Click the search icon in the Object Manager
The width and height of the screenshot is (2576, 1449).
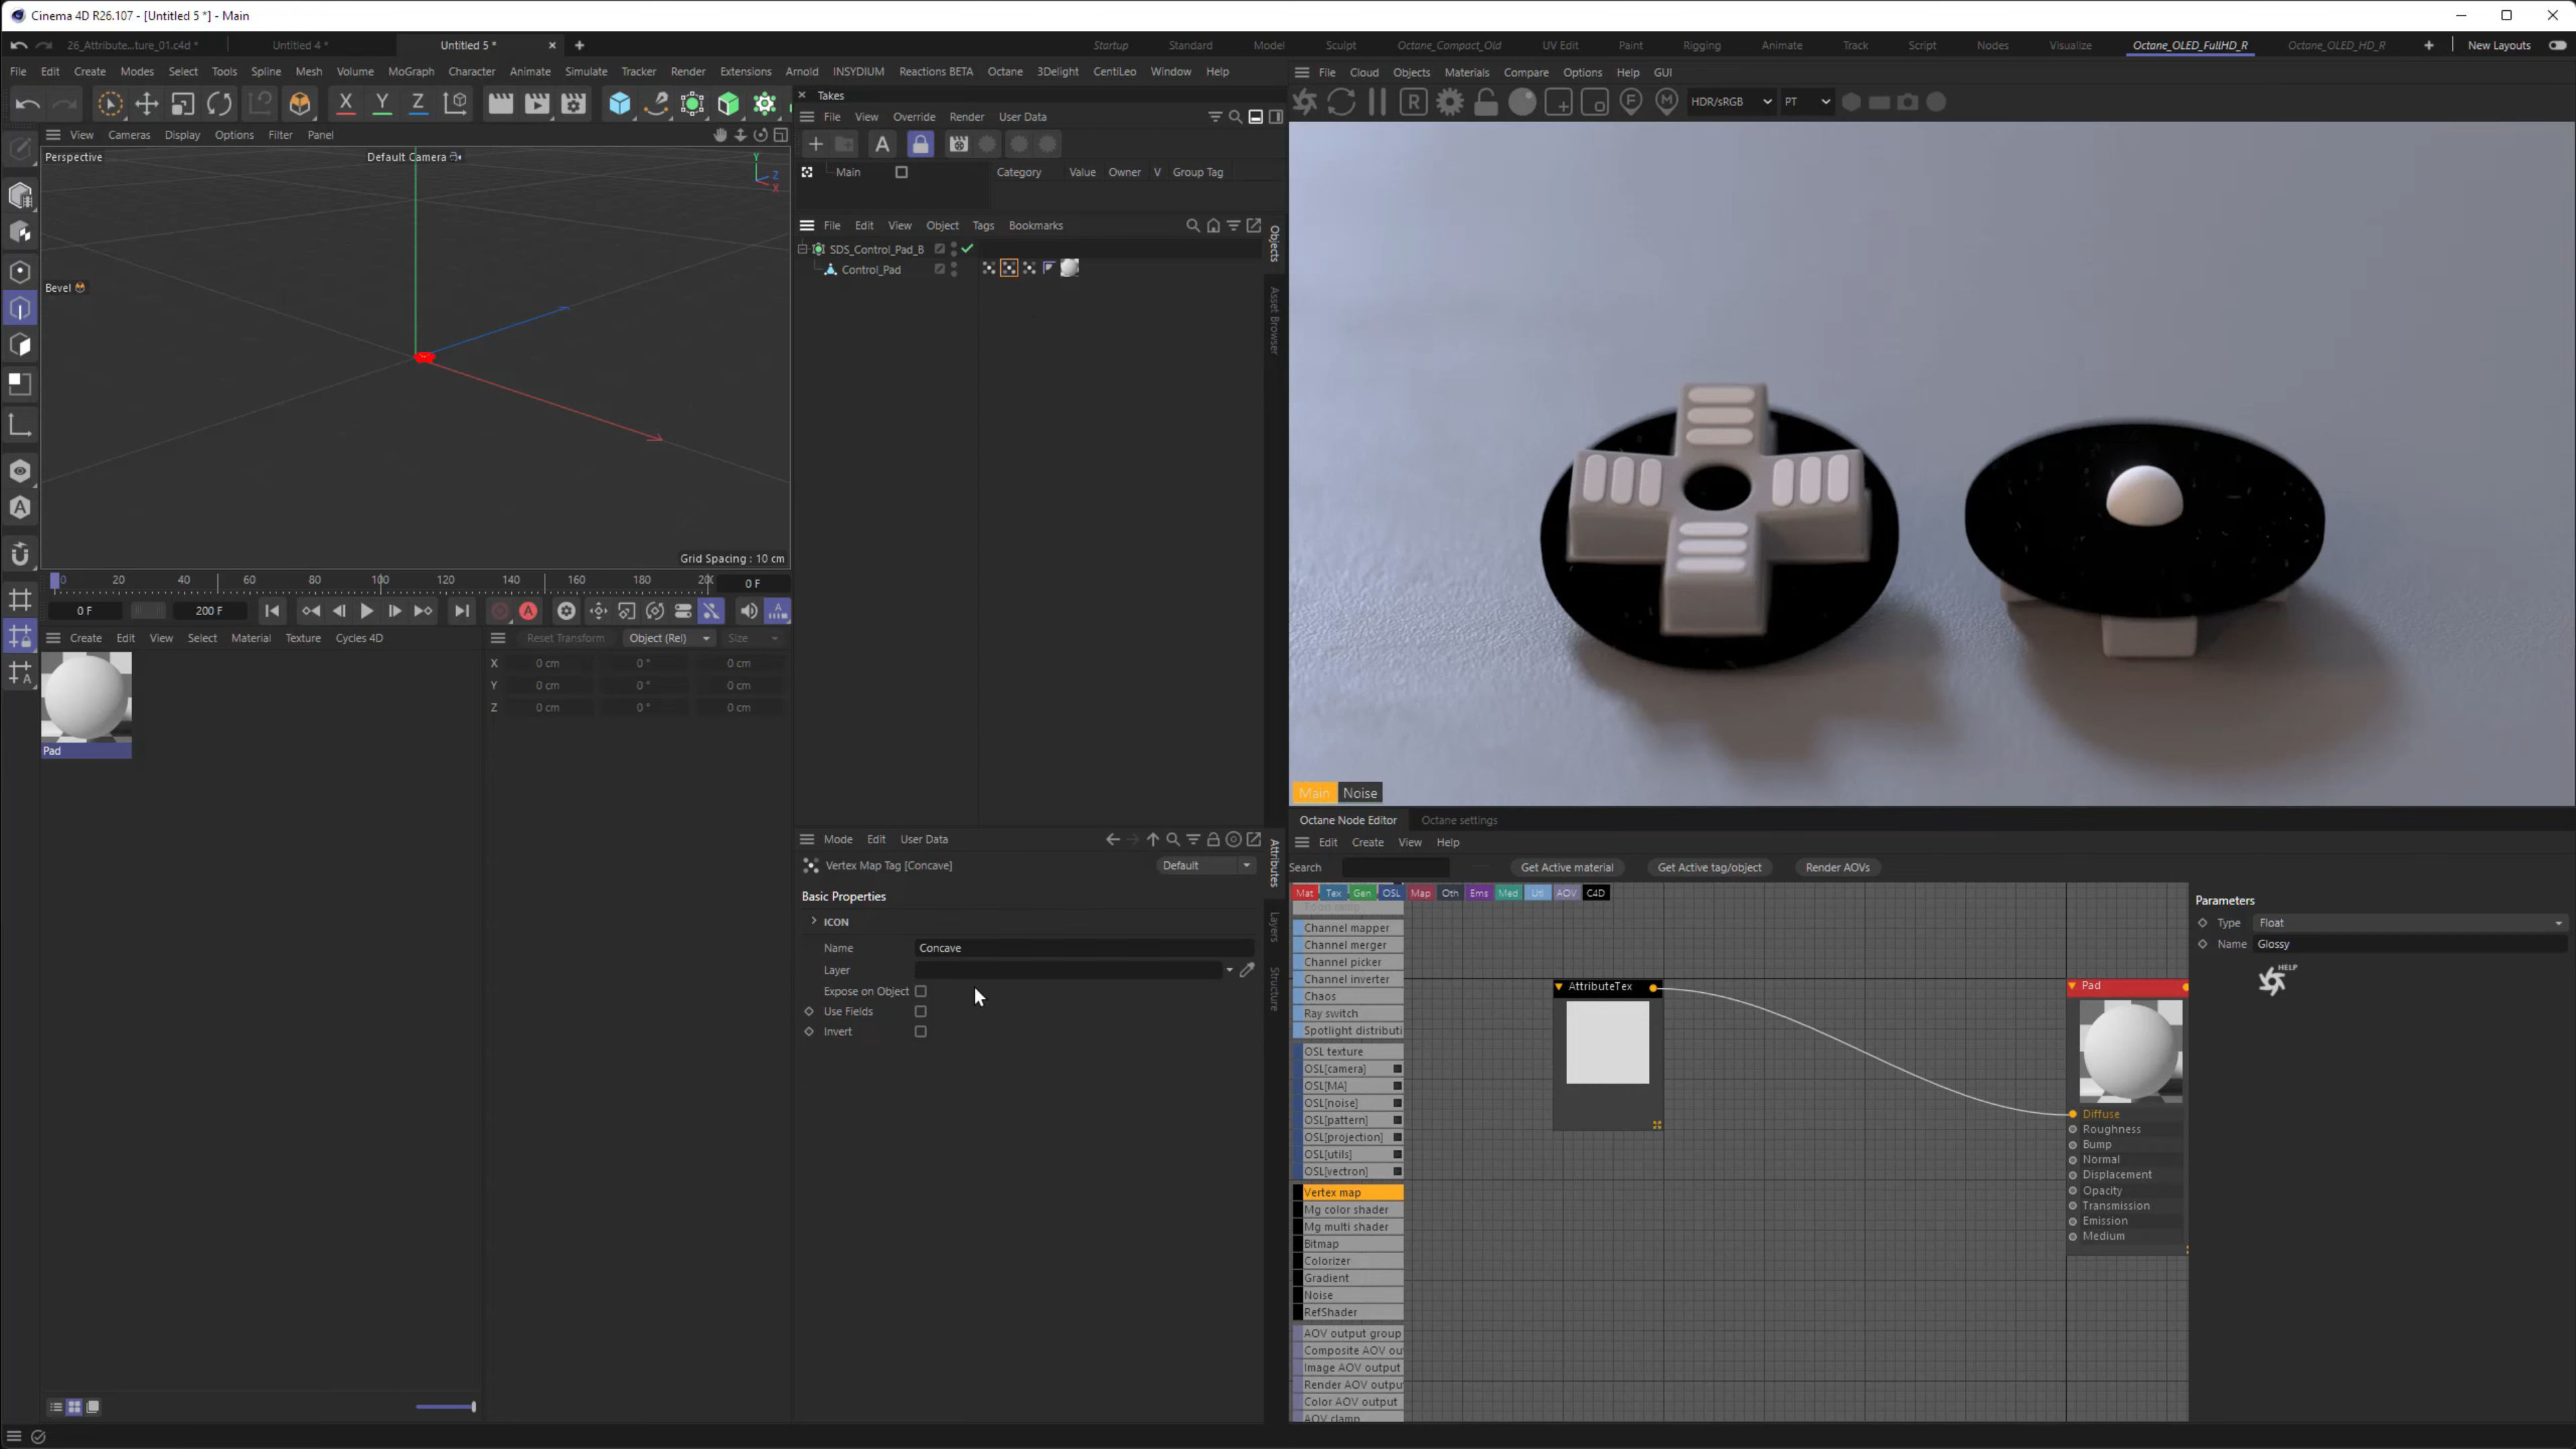pos(1192,226)
